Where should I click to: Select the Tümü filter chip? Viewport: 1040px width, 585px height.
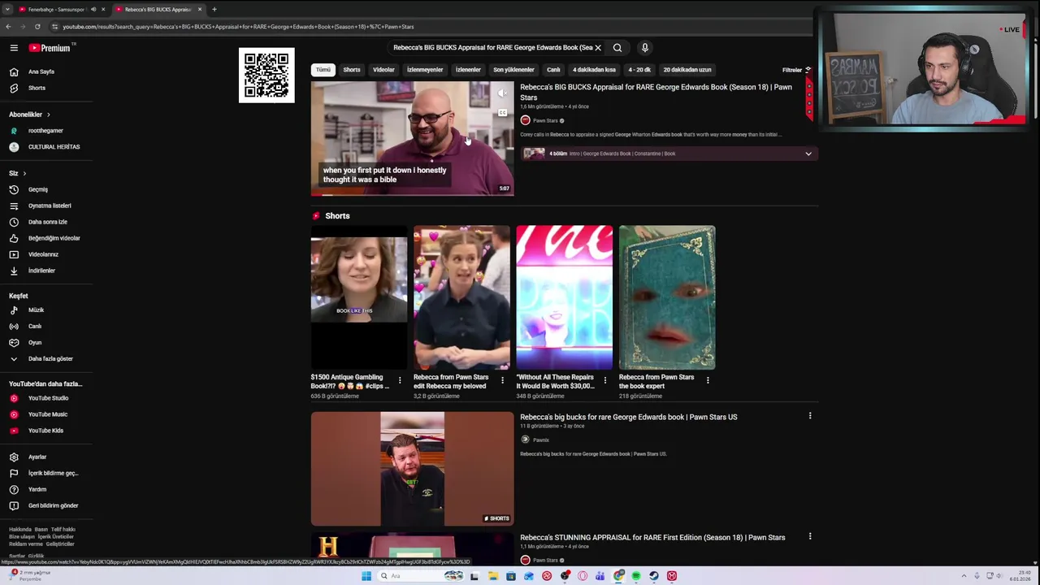(323, 70)
